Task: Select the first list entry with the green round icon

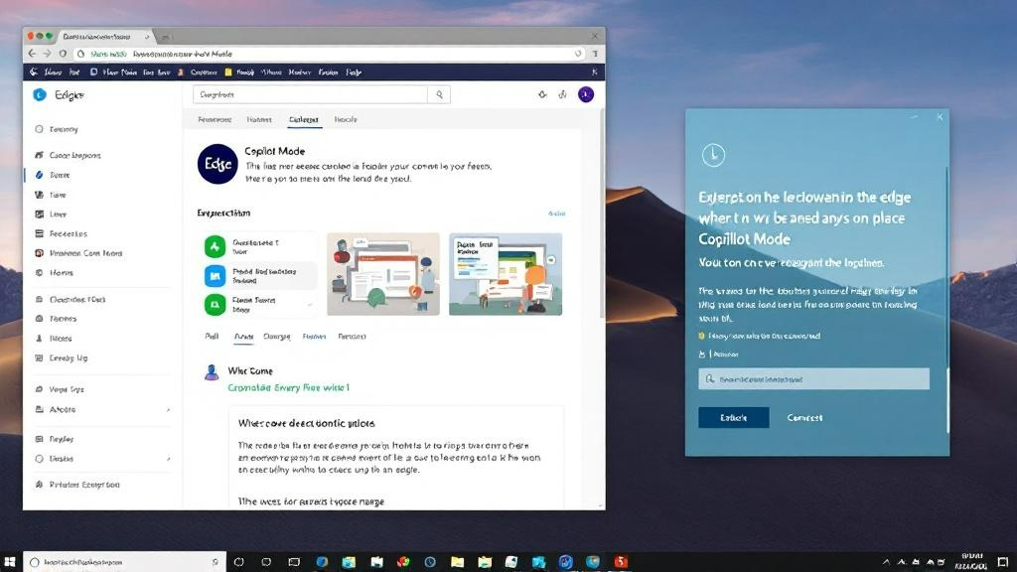Action: (x=259, y=246)
